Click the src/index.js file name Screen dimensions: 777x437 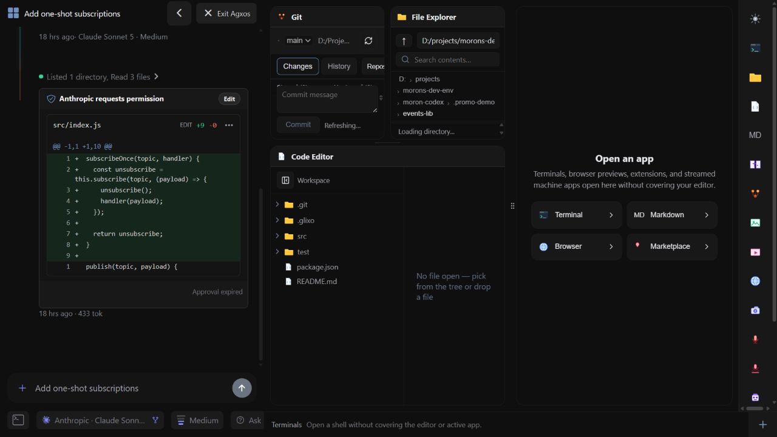(77, 125)
